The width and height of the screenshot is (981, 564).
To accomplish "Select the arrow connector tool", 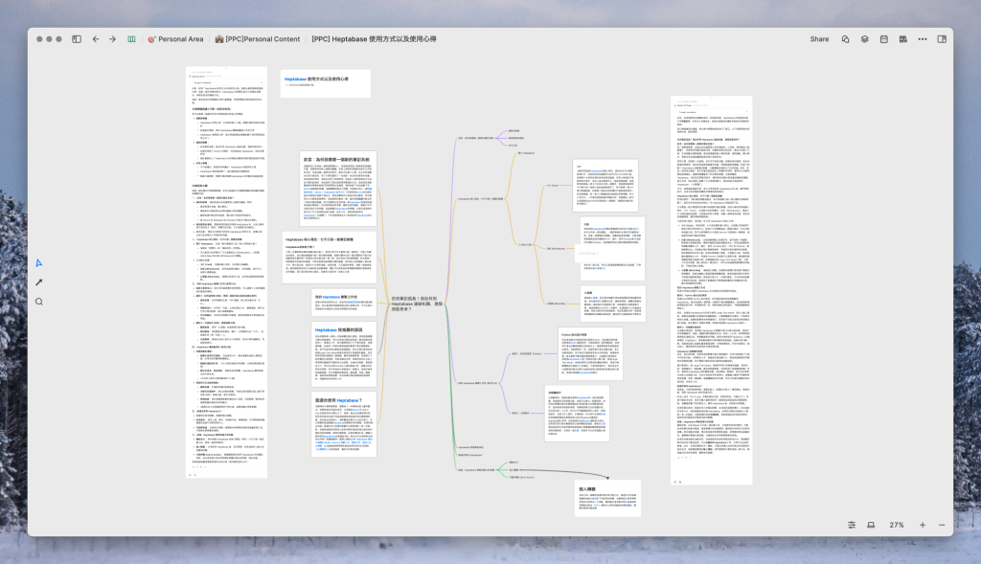I will (x=38, y=282).
